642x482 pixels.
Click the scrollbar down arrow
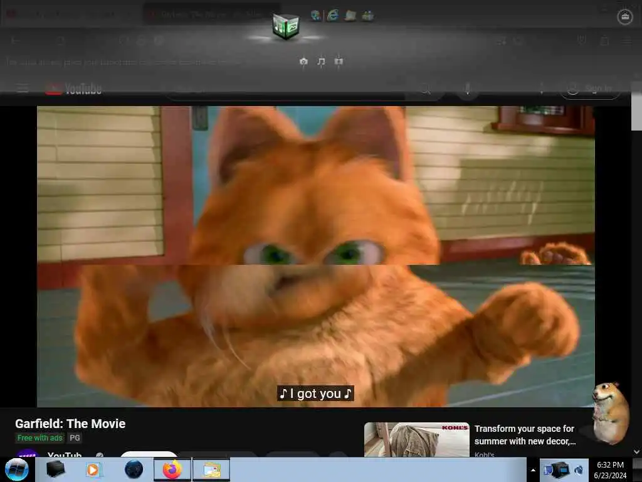click(x=637, y=452)
